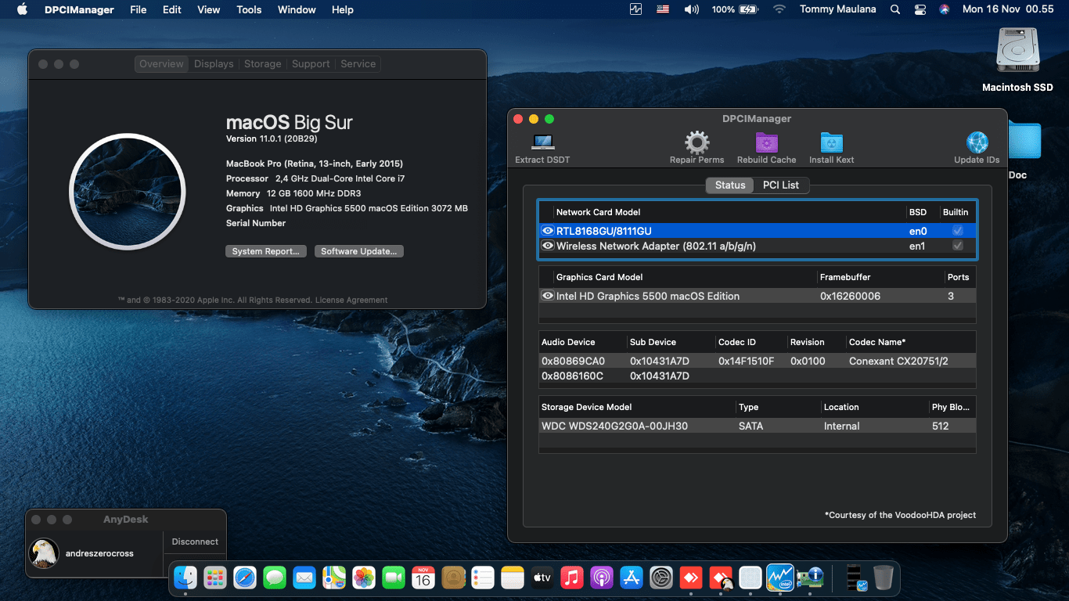Click the Update IDs globe icon
The image size is (1069, 601).
pyautogui.click(x=977, y=143)
